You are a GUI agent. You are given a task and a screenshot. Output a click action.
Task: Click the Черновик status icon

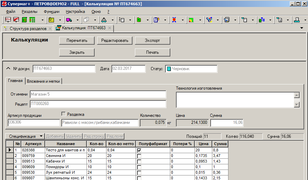(169, 69)
